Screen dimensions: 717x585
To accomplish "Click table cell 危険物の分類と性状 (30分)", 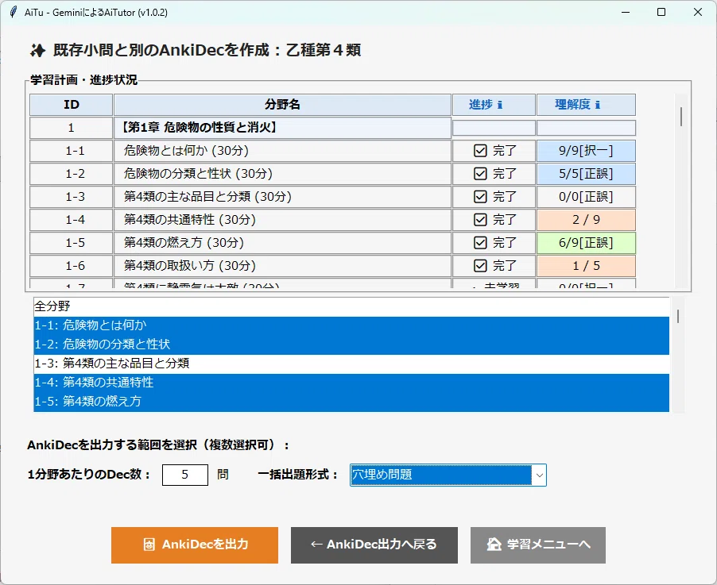I will pyautogui.click(x=282, y=174).
